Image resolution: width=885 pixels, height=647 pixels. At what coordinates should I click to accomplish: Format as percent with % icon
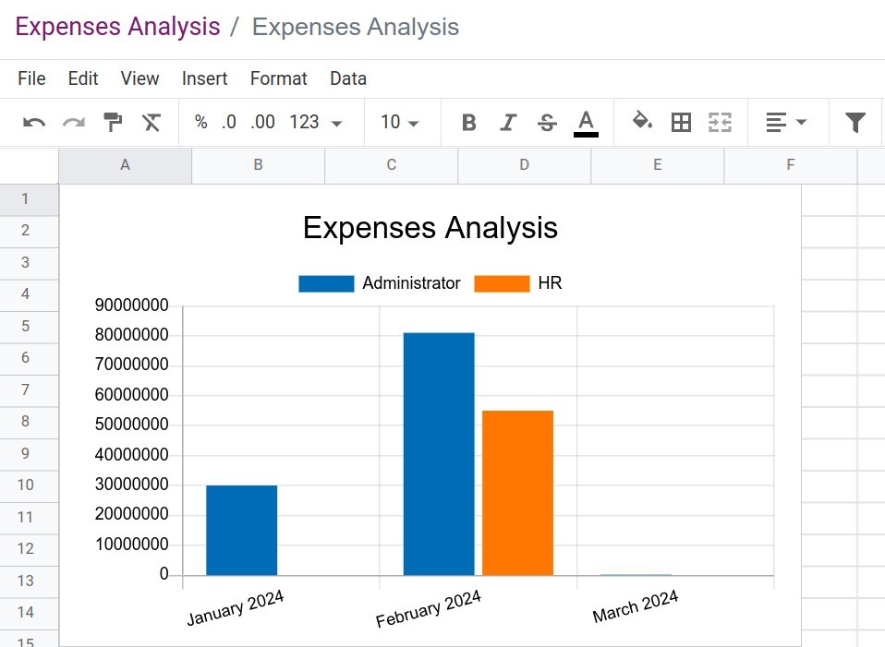[201, 122]
